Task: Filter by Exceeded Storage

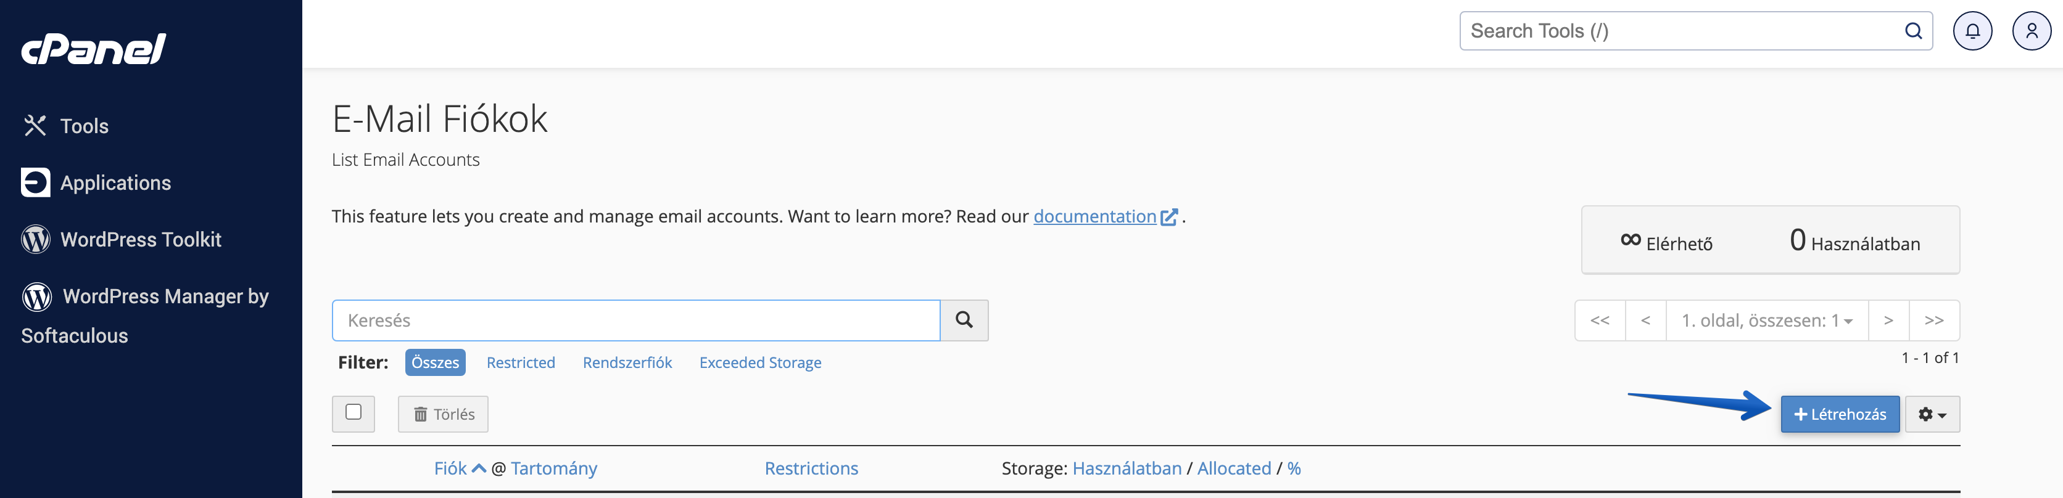Action: pyautogui.click(x=760, y=362)
